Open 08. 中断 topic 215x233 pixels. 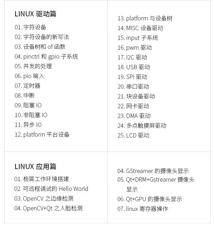25,96
